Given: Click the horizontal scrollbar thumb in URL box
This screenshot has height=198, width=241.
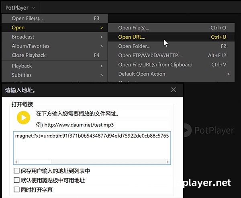Looking at the screenshot, I should coord(35,162).
